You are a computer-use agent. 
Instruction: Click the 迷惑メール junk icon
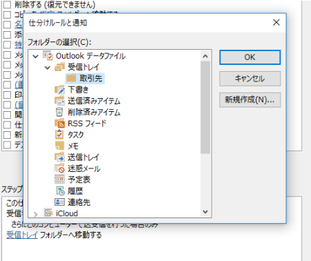[59, 168]
